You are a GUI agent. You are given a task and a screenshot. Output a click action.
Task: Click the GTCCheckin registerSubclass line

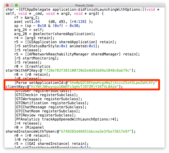(46, 95)
